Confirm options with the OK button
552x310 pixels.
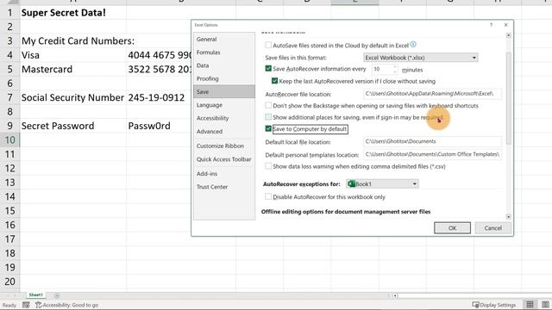[452, 227]
